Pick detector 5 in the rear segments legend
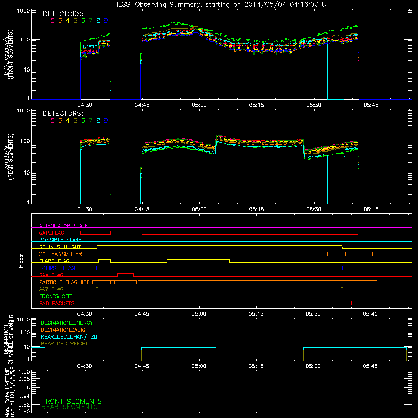This screenshot has height=418, width=418. (x=75, y=121)
